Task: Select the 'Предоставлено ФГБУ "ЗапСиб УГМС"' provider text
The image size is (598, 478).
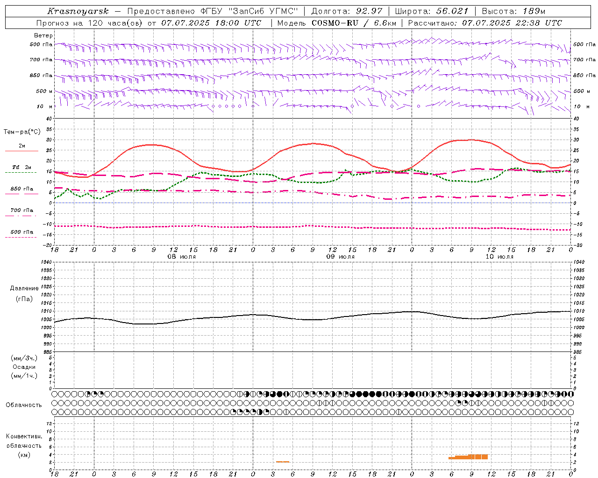Action: pos(213,11)
